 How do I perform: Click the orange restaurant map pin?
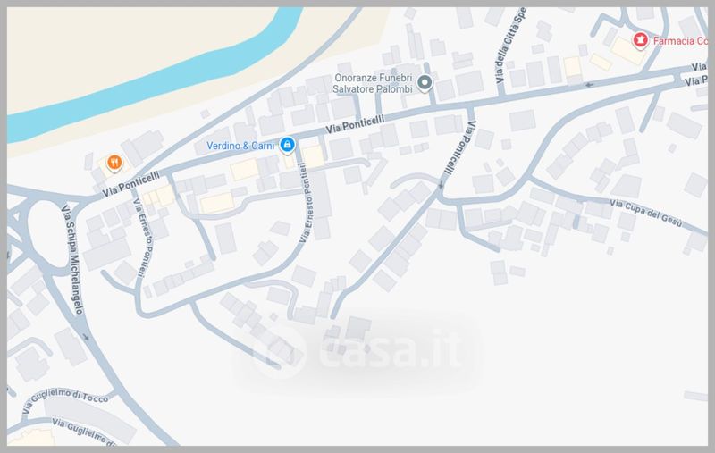[x=114, y=163]
